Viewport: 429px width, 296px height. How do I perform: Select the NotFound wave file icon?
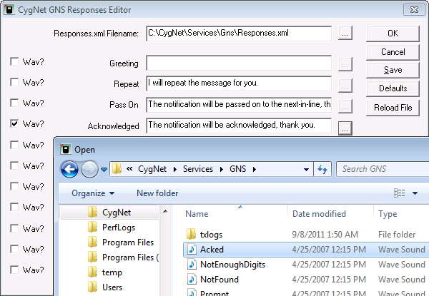tap(192, 279)
